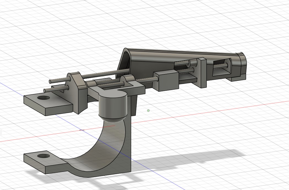Select the rounded dome under the cylindrical boss

tap(113, 119)
